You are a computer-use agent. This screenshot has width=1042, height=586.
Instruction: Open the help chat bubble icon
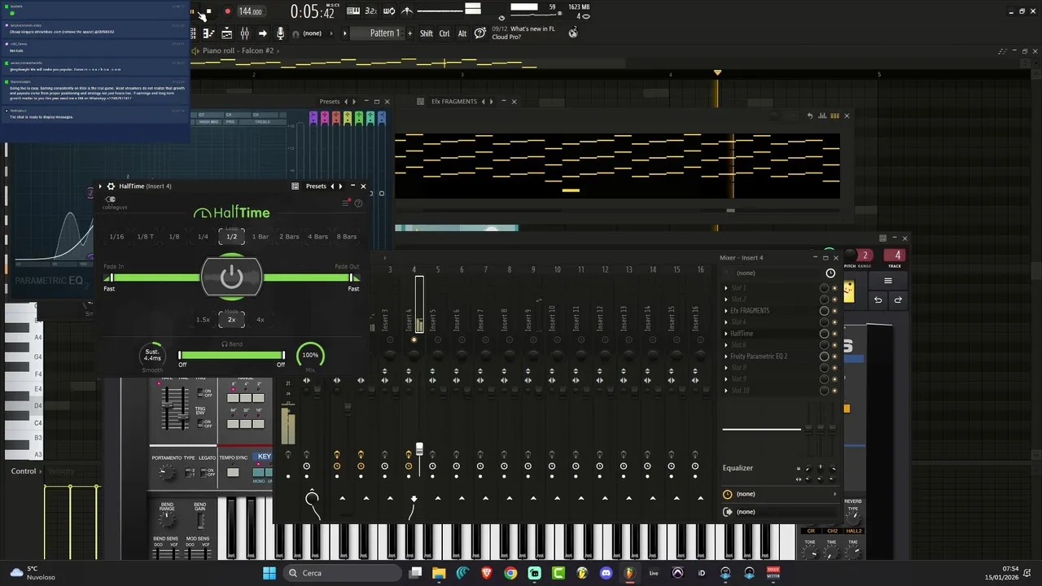point(480,33)
